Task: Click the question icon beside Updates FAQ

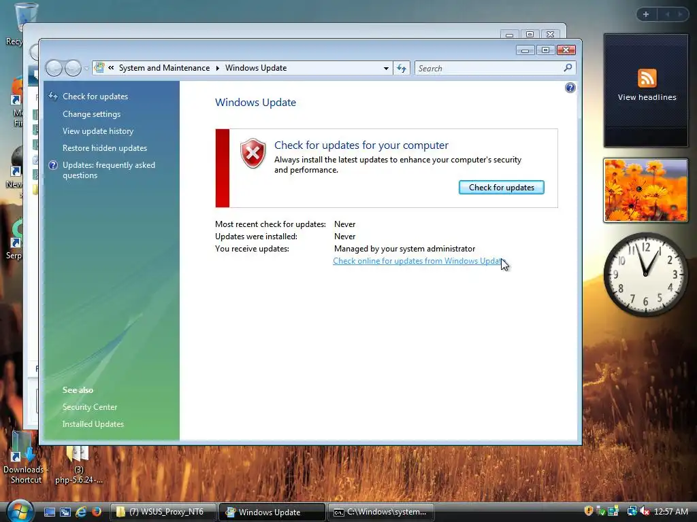Action: [x=53, y=165]
